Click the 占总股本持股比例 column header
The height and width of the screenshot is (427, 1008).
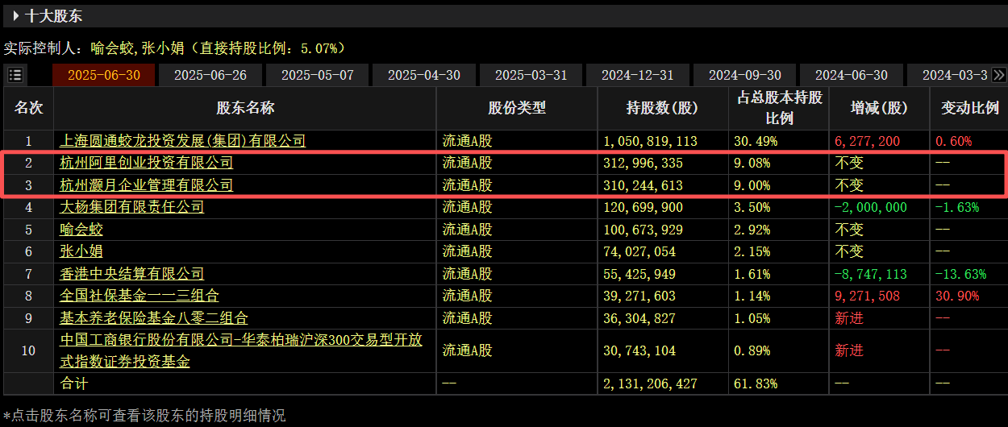pyautogui.click(x=779, y=108)
